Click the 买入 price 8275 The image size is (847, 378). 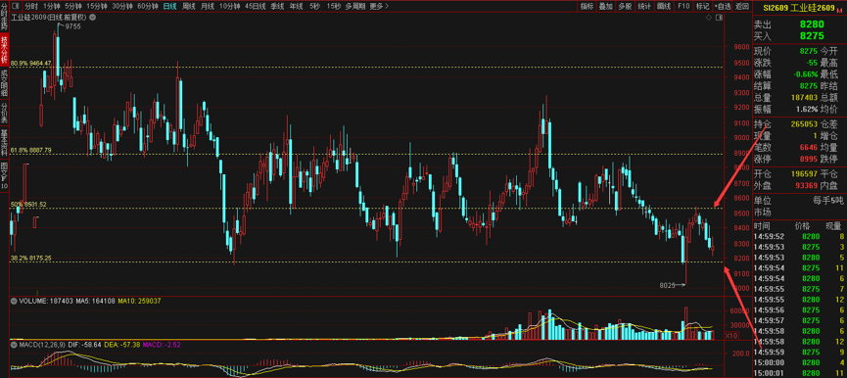coord(812,35)
